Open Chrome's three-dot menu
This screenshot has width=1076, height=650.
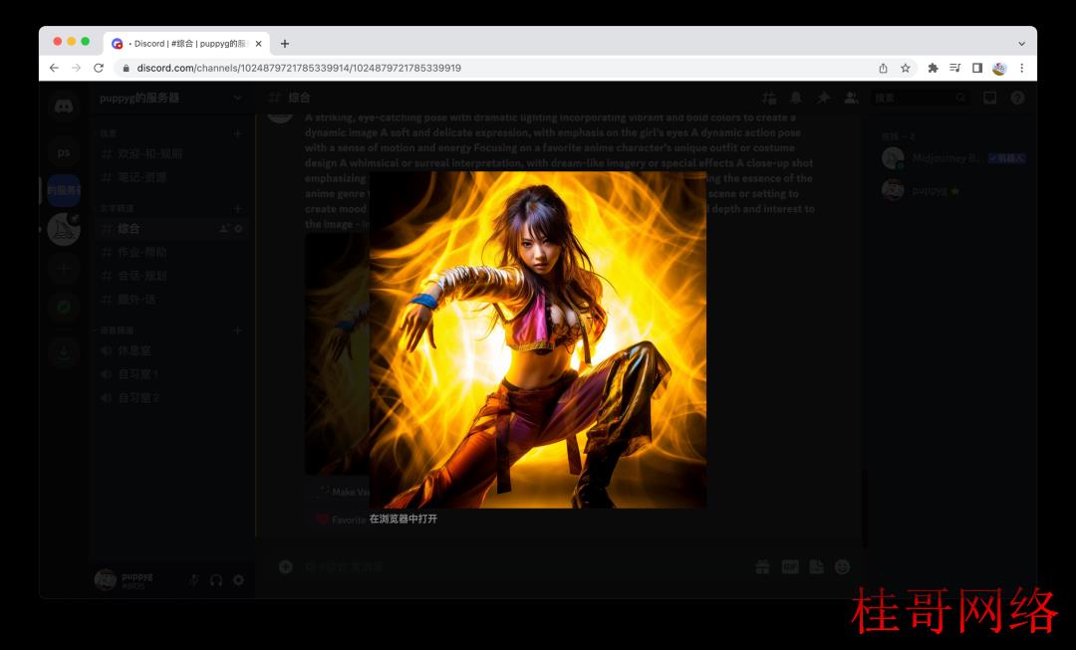point(1022,68)
